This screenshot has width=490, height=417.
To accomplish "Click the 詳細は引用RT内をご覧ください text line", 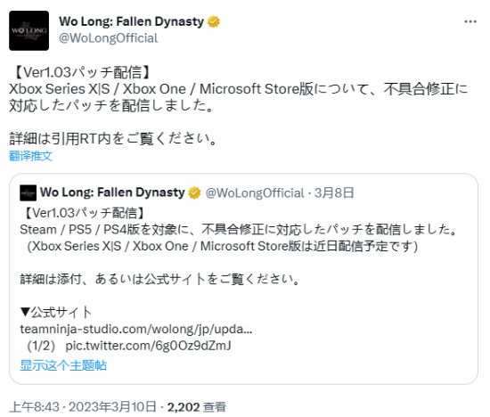I will click(x=113, y=138).
